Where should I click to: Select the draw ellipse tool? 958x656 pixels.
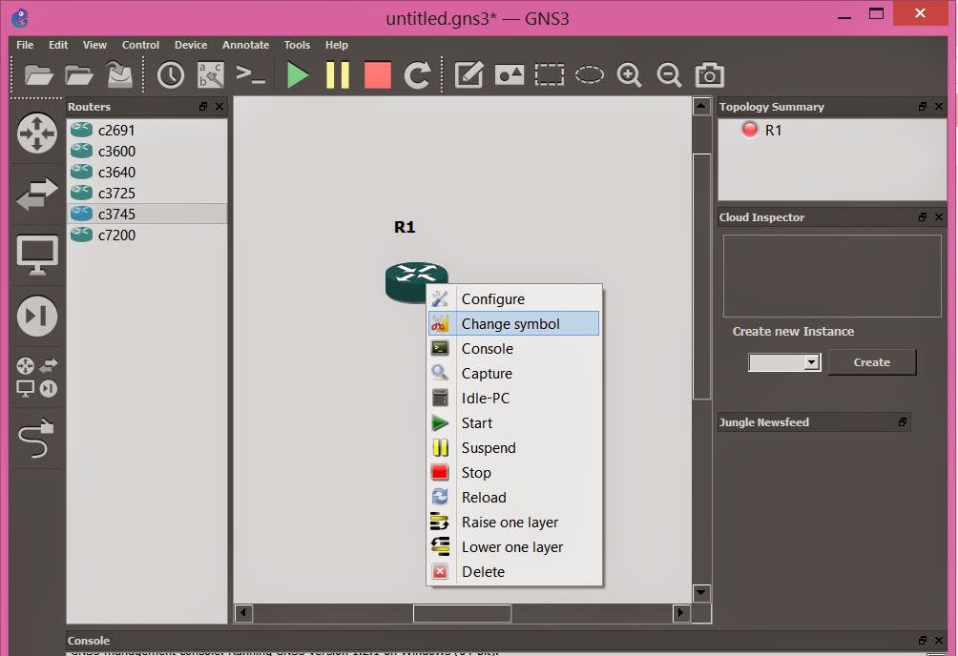click(589, 75)
